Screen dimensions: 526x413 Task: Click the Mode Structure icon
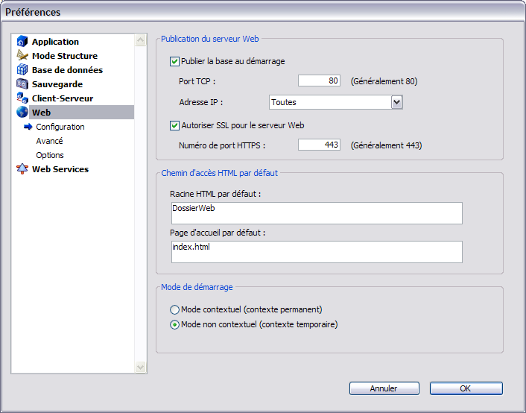22,56
